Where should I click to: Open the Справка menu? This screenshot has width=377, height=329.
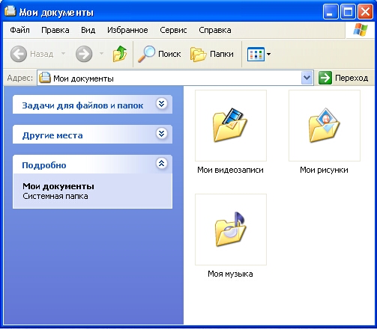pos(215,30)
